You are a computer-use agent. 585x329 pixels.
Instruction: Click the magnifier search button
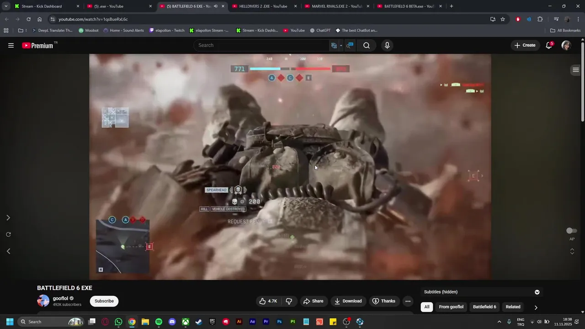(367, 45)
